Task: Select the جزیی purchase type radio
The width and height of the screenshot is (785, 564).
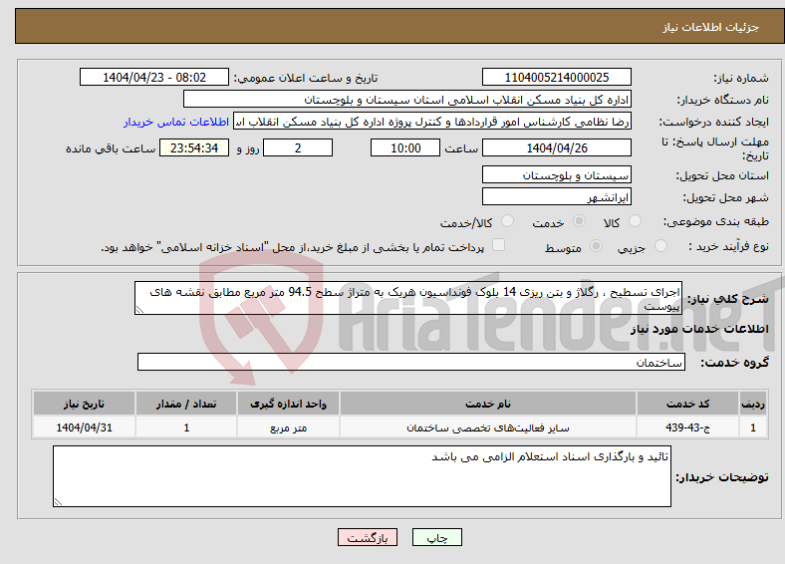Action: (x=660, y=245)
